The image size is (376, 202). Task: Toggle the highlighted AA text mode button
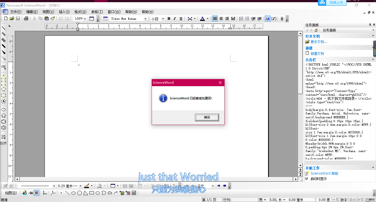268,19
